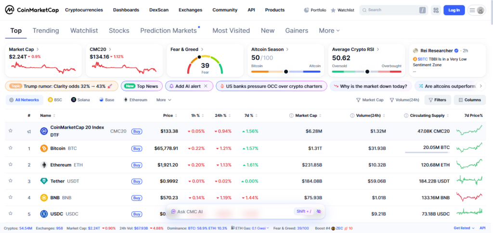This screenshot has height=233, width=493.
Task: Toggle the Volume(24h) filter
Action: point(404,100)
